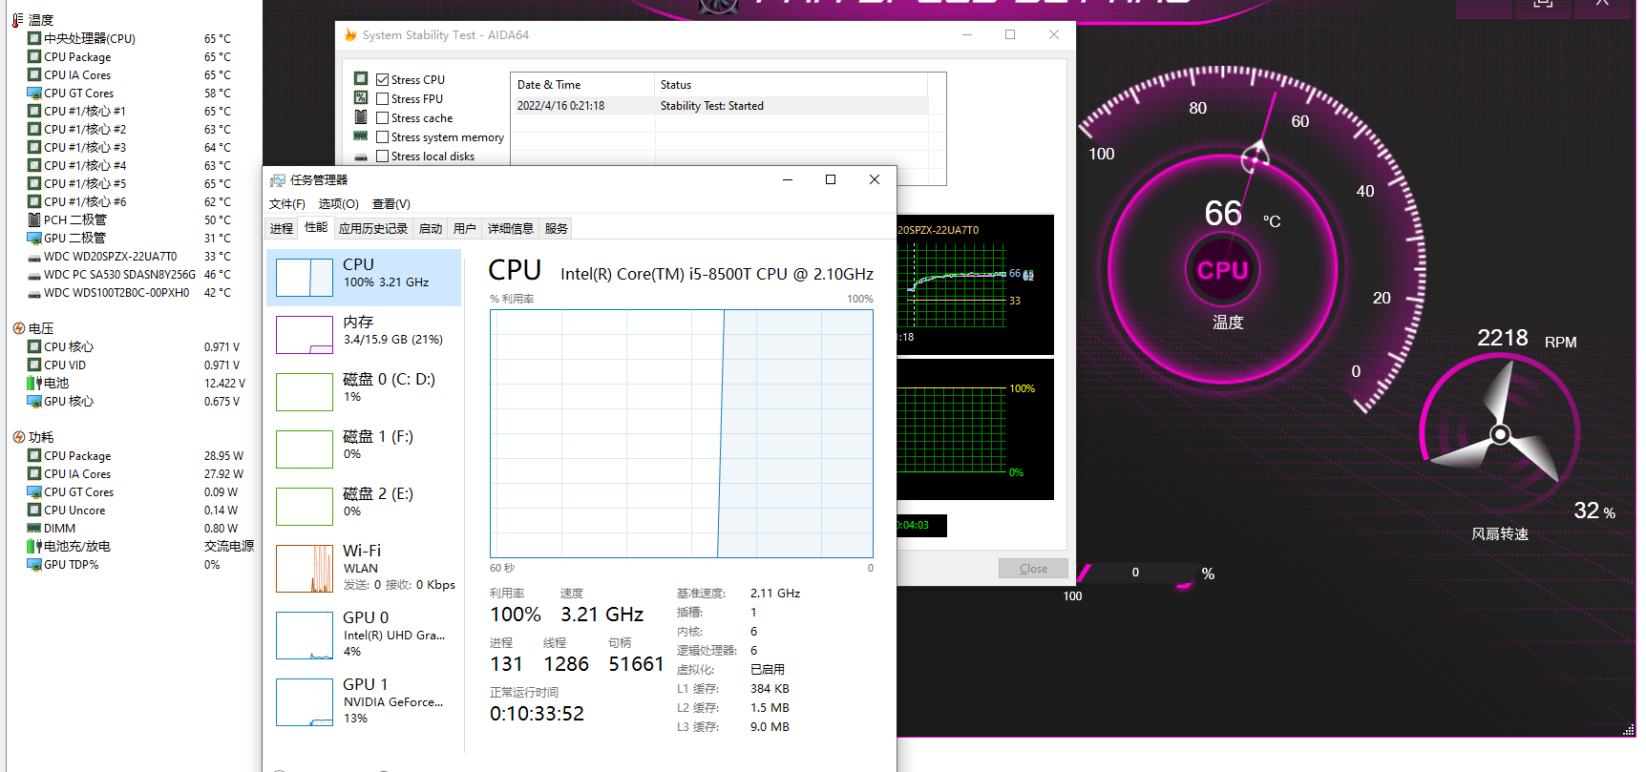
Task: Select 内存 in the performance sidebar
Action: (x=364, y=335)
